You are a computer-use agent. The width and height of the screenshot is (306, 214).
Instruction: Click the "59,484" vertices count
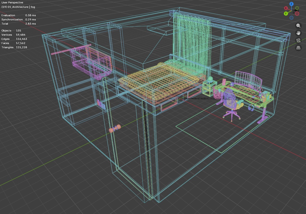pos(21,35)
